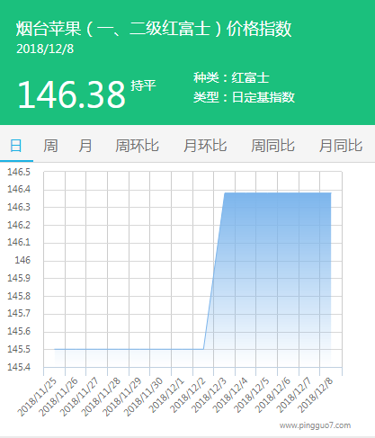Open the 周同比 tab
The width and height of the screenshot is (375, 438).
(272, 146)
